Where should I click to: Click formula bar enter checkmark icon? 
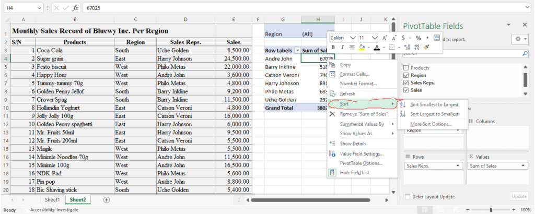66,7
